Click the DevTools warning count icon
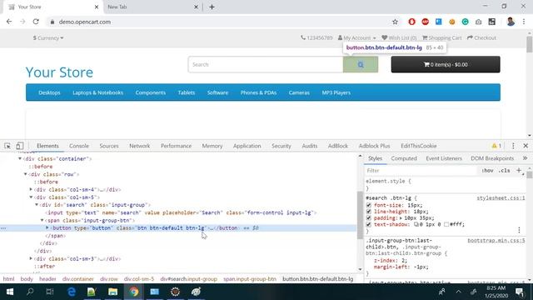Screen dimensions: 533x300 (x=496, y=146)
